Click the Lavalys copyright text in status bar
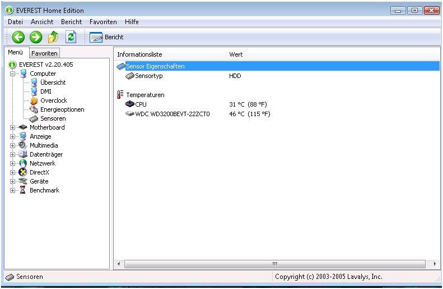Image resolution: width=443 pixels, height=289 pixels. [x=329, y=277]
